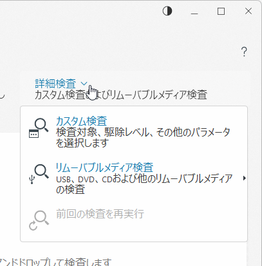Select リムーバブルメディア検査 menu entry
The image size is (262, 266).
(104, 167)
